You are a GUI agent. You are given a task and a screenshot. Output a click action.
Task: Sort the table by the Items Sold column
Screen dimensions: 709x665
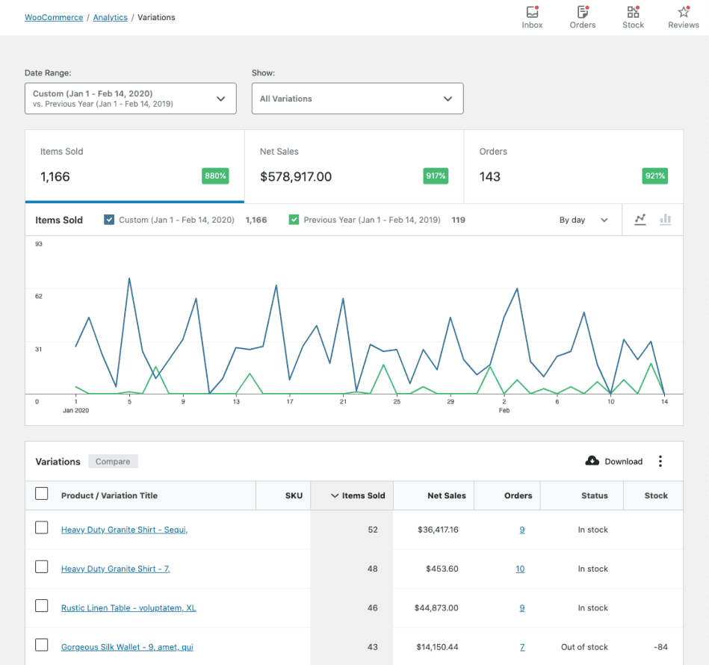(x=365, y=495)
